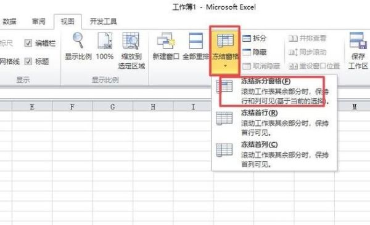The height and width of the screenshot is (225, 370).
Task: Set zoom to 100% icon
Action: [105, 46]
